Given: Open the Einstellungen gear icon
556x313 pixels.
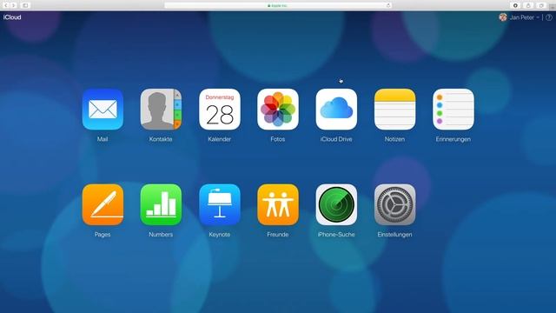Looking at the screenshot, I should pos(394,205).
